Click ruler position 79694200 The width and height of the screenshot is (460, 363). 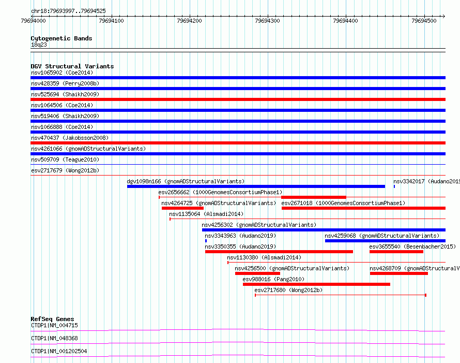189,21
